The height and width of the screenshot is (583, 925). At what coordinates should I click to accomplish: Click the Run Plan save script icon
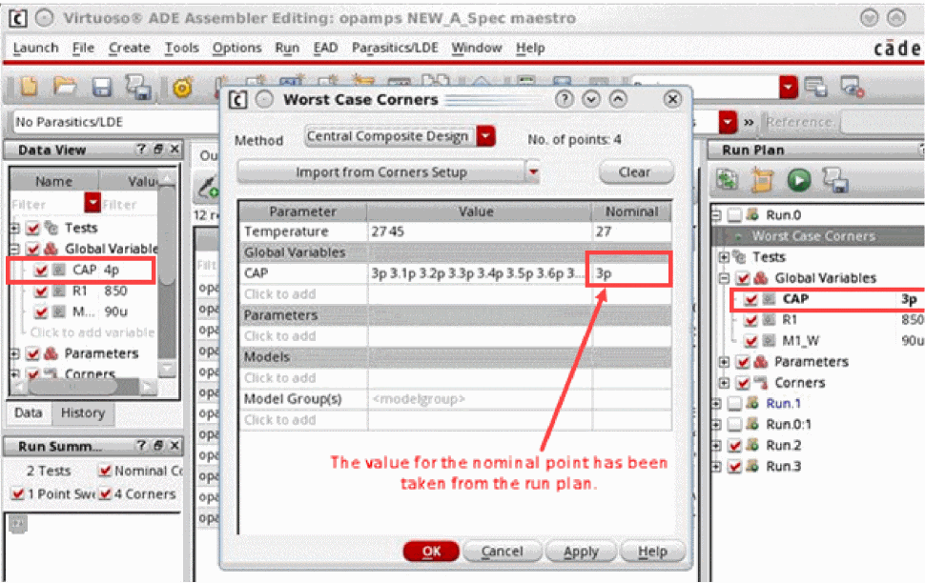pos(835,180)
